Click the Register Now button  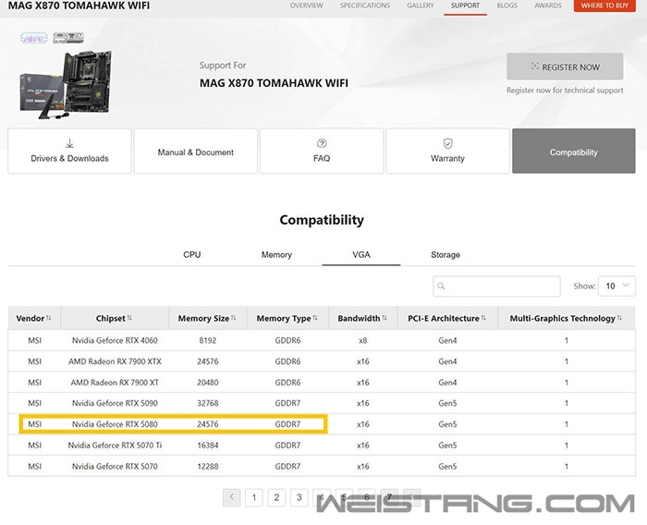point(565,67)
